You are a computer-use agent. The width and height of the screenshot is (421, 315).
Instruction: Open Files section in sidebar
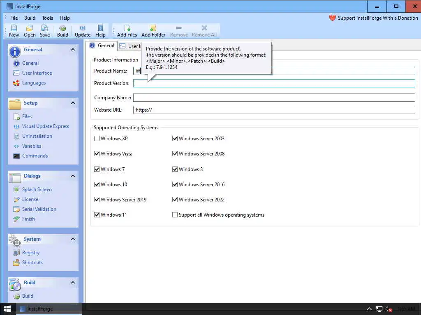pos(27,116)
